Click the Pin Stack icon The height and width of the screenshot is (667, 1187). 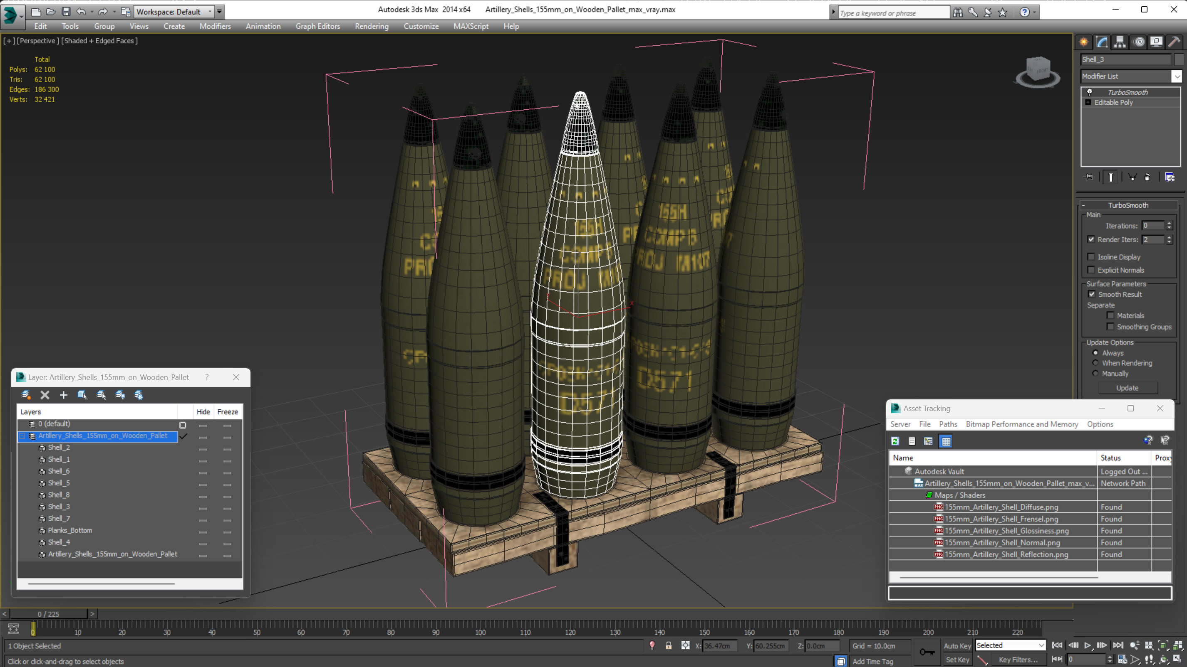click(1088, 177)
